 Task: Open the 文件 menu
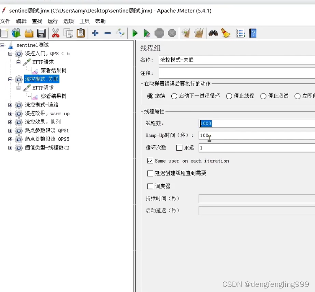coord(5,21)
